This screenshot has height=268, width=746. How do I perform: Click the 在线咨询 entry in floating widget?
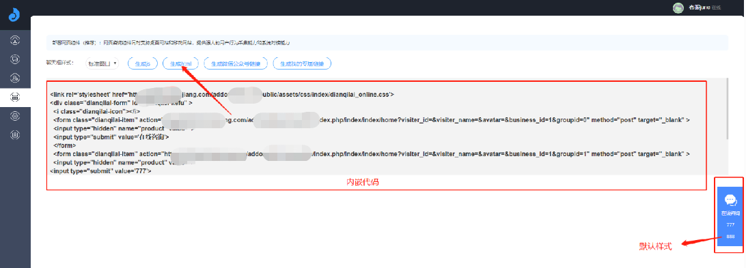coord(730,213)
